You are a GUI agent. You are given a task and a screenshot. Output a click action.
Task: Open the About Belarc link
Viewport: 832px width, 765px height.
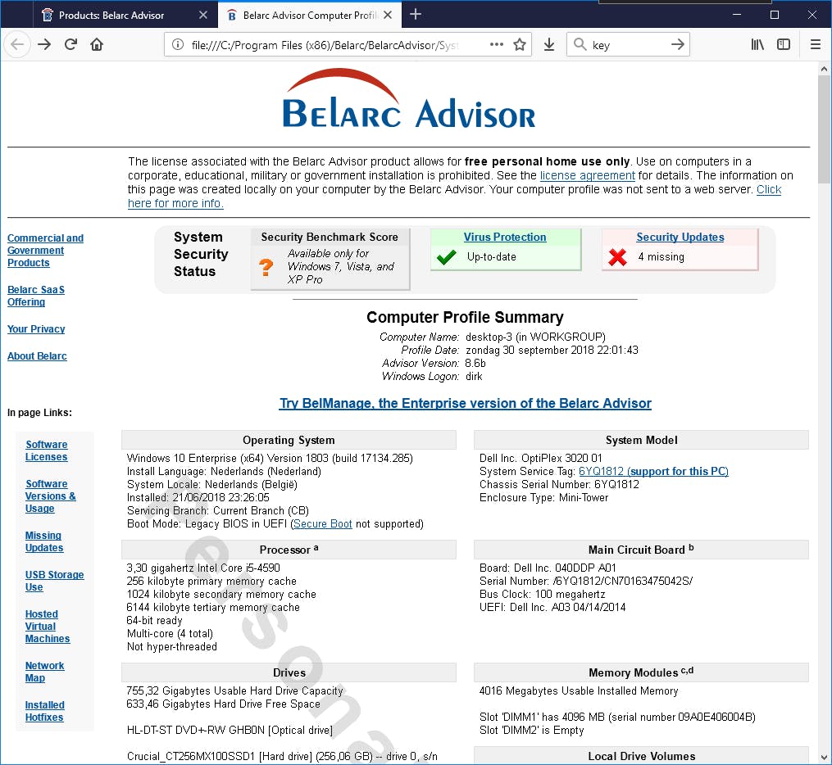click(37, 355)
